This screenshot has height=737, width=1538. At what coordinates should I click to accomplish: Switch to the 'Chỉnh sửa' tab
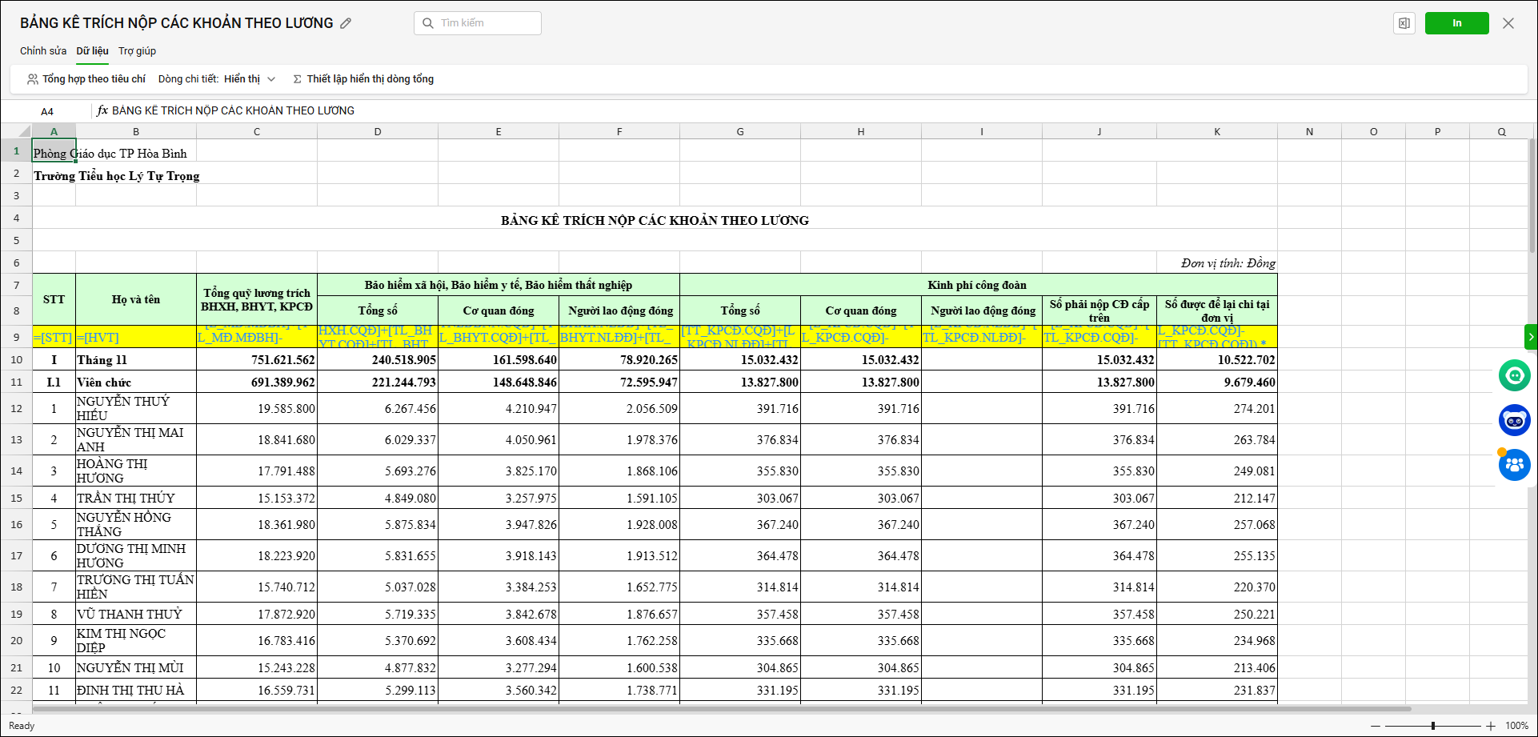tap(43, 51)
